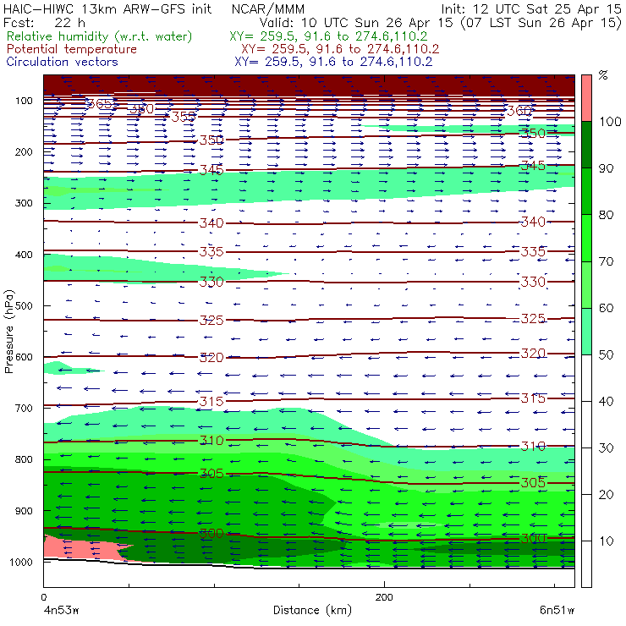This screenshot has height=626, width=626.
Task: Click the left-hand '305' contour label
Action: coord(211,474)
